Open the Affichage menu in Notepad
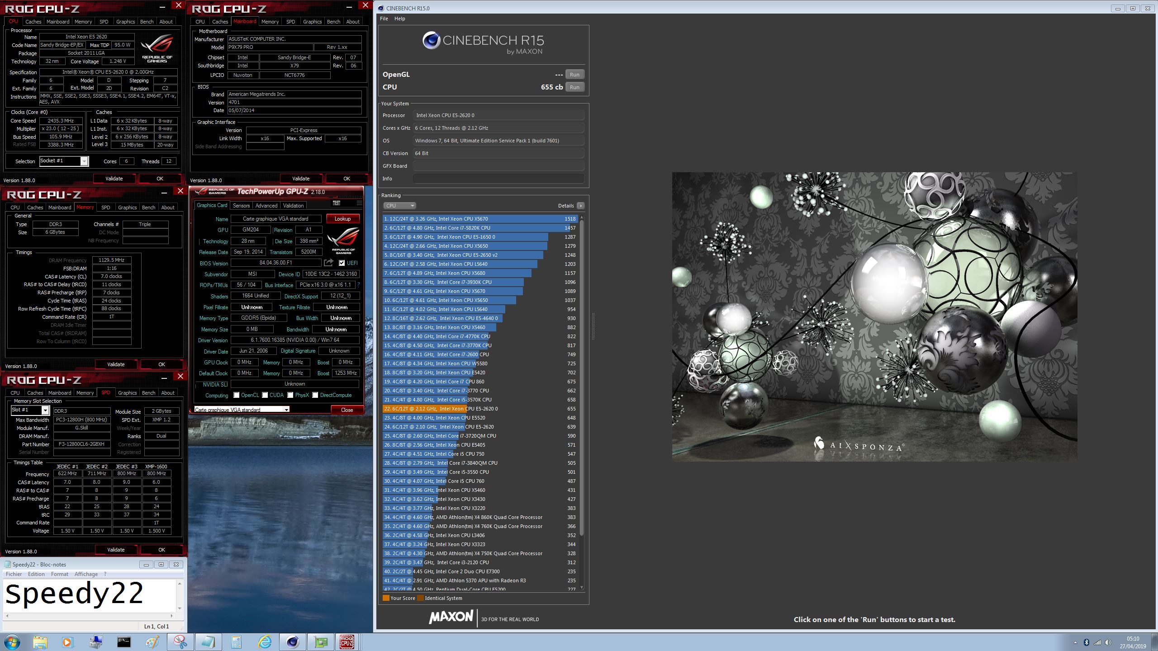Viewport: 1158px width, 651px height. [x=86, y=574]
